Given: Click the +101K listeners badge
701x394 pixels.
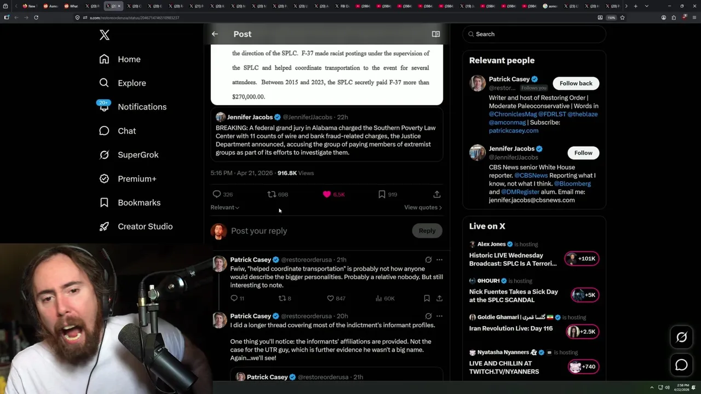Looking at the screenshot, I should coord(582,259).
